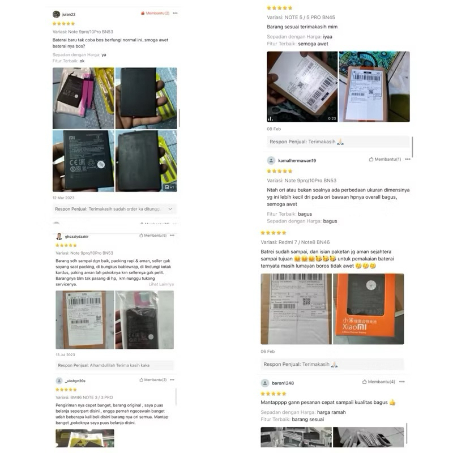Screen dimensions: 453x453
Task: Open julan22's profile avatar
Action: (x=56, y=14)
